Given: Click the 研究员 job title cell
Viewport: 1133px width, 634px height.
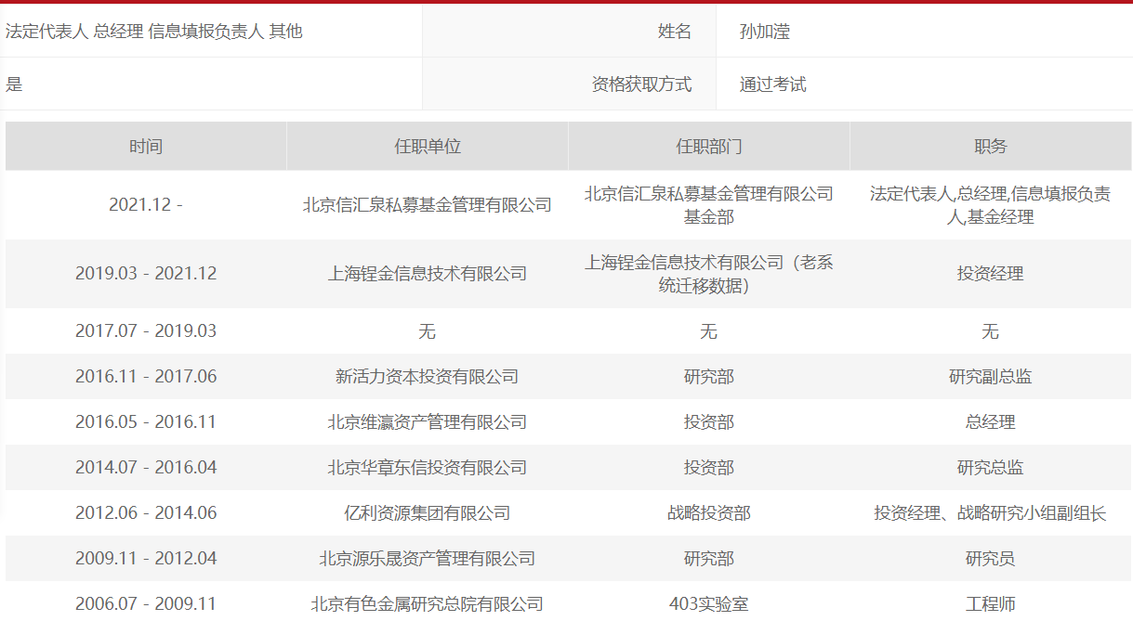Looking at the screenshot, I should click(x=991, y=559).
